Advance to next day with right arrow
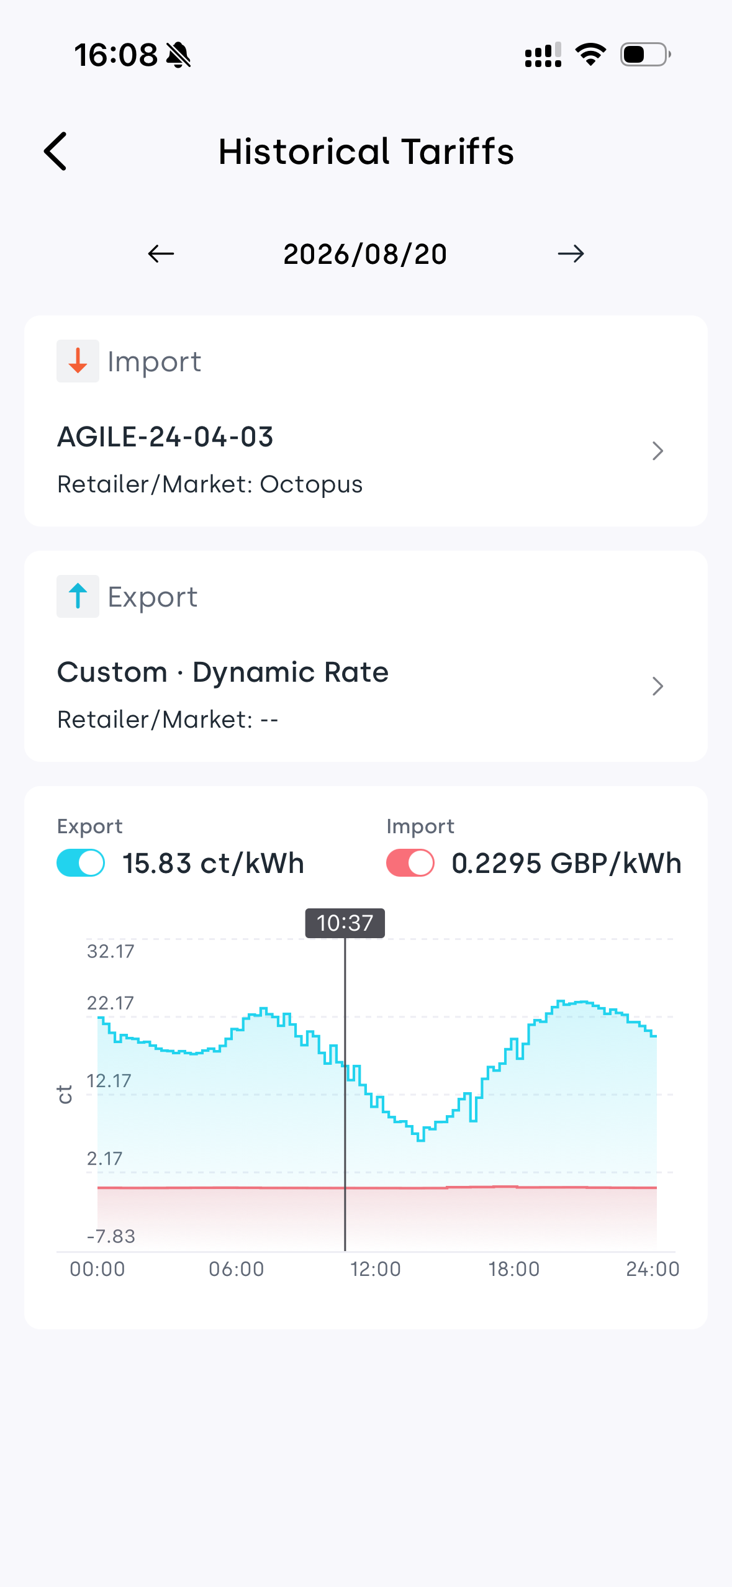 [571, 254]
